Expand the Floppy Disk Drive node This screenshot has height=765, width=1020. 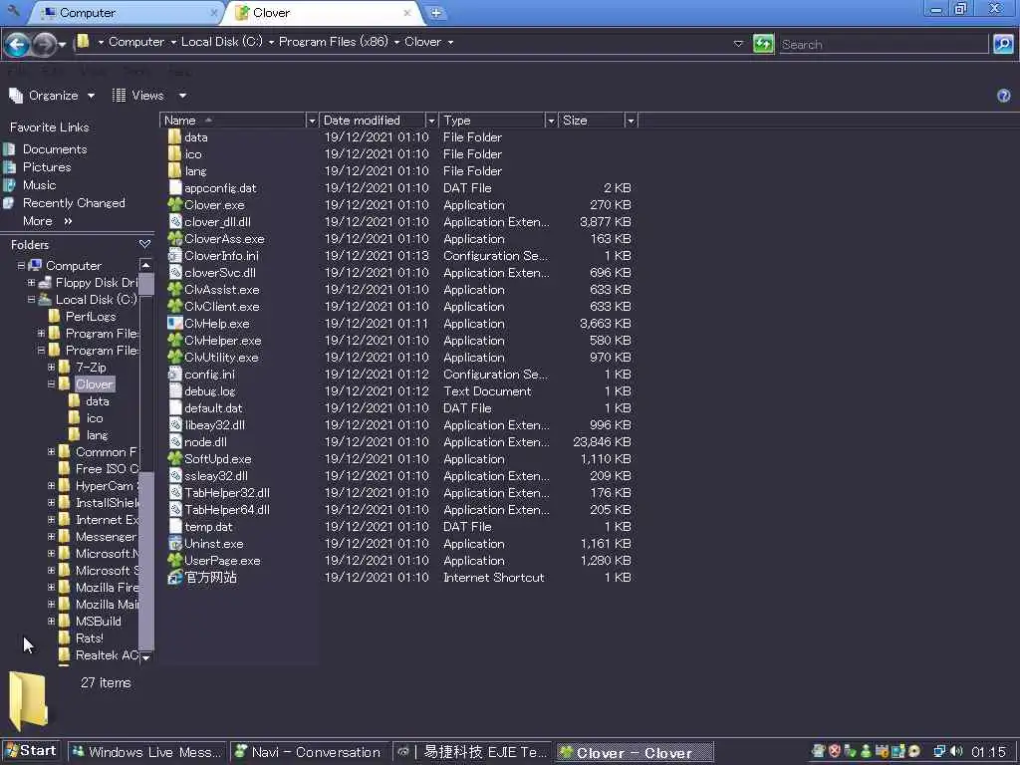click(x=31, y=282)
